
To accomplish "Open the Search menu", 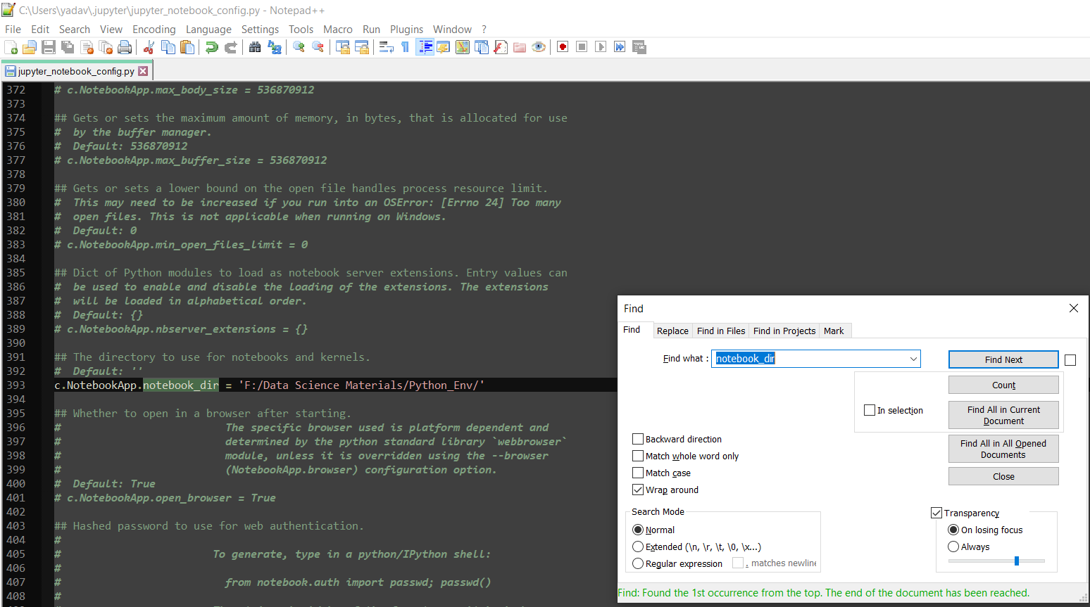I will (75, 29).
